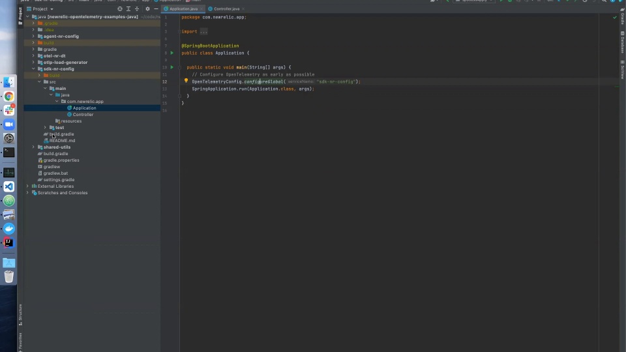Expand the test folder
This screenshot has height=352, width=626.
45,128
